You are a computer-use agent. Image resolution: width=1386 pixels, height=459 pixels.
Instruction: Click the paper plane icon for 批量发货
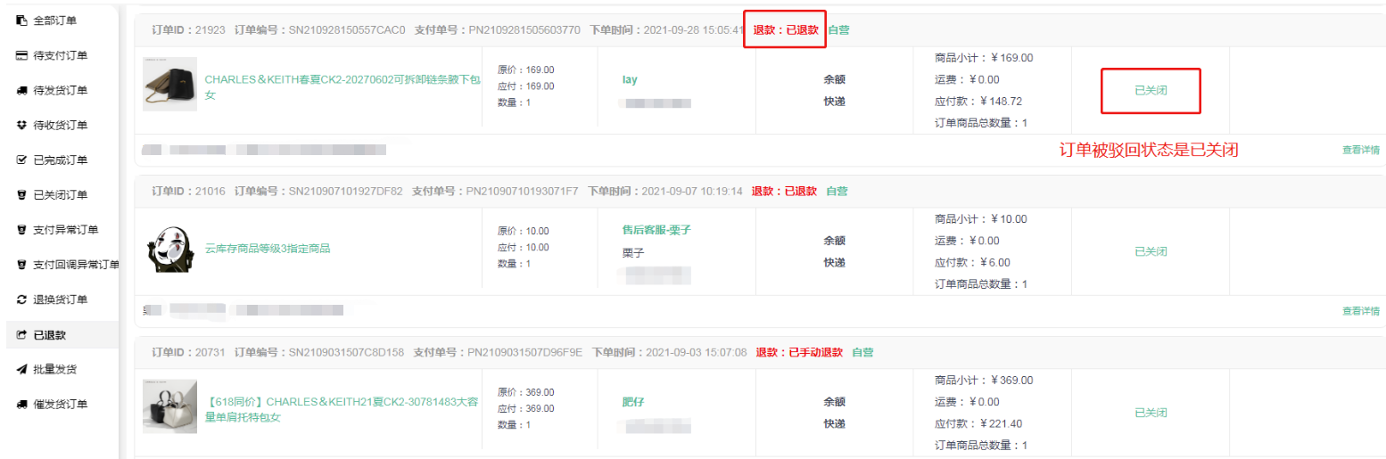tap(21, 369)
